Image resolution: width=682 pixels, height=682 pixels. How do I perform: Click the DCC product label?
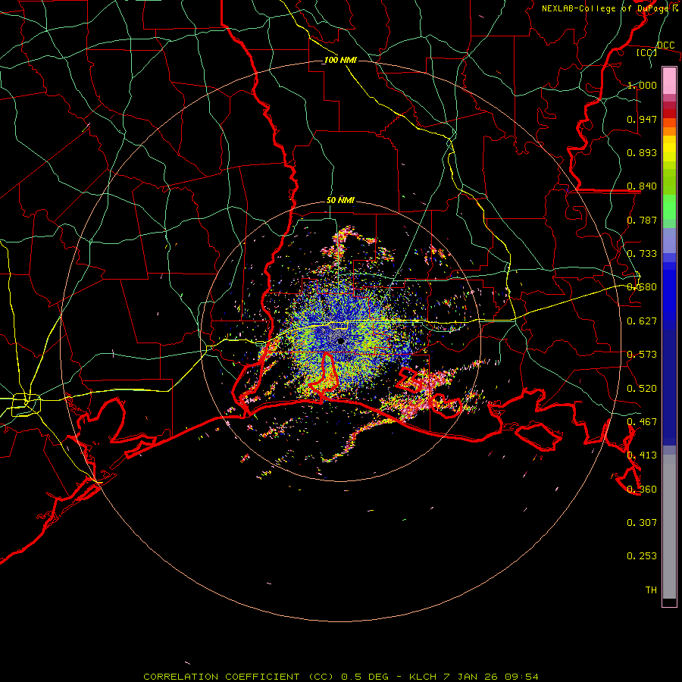665,45
